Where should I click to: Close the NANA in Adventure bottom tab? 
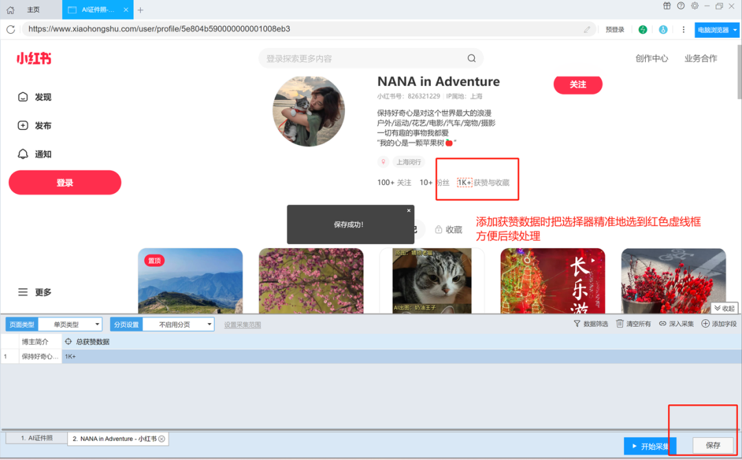click(162, 439)
